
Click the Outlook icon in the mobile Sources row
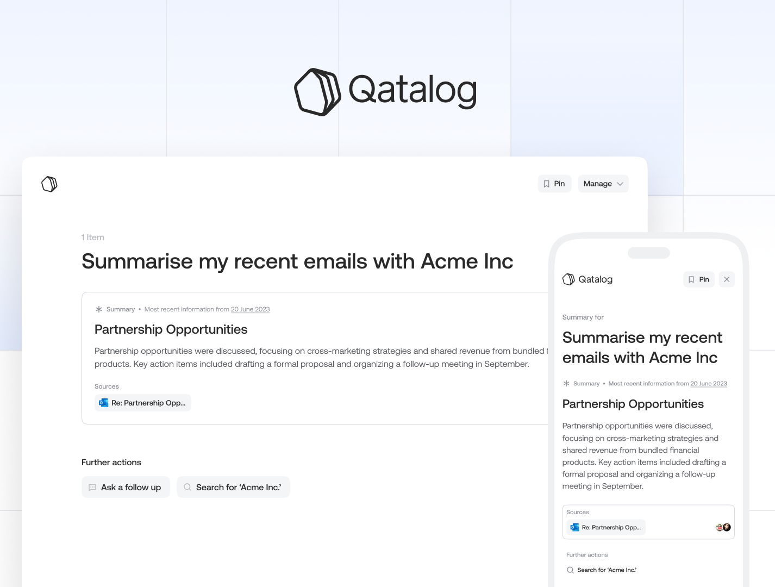point(574,527)
